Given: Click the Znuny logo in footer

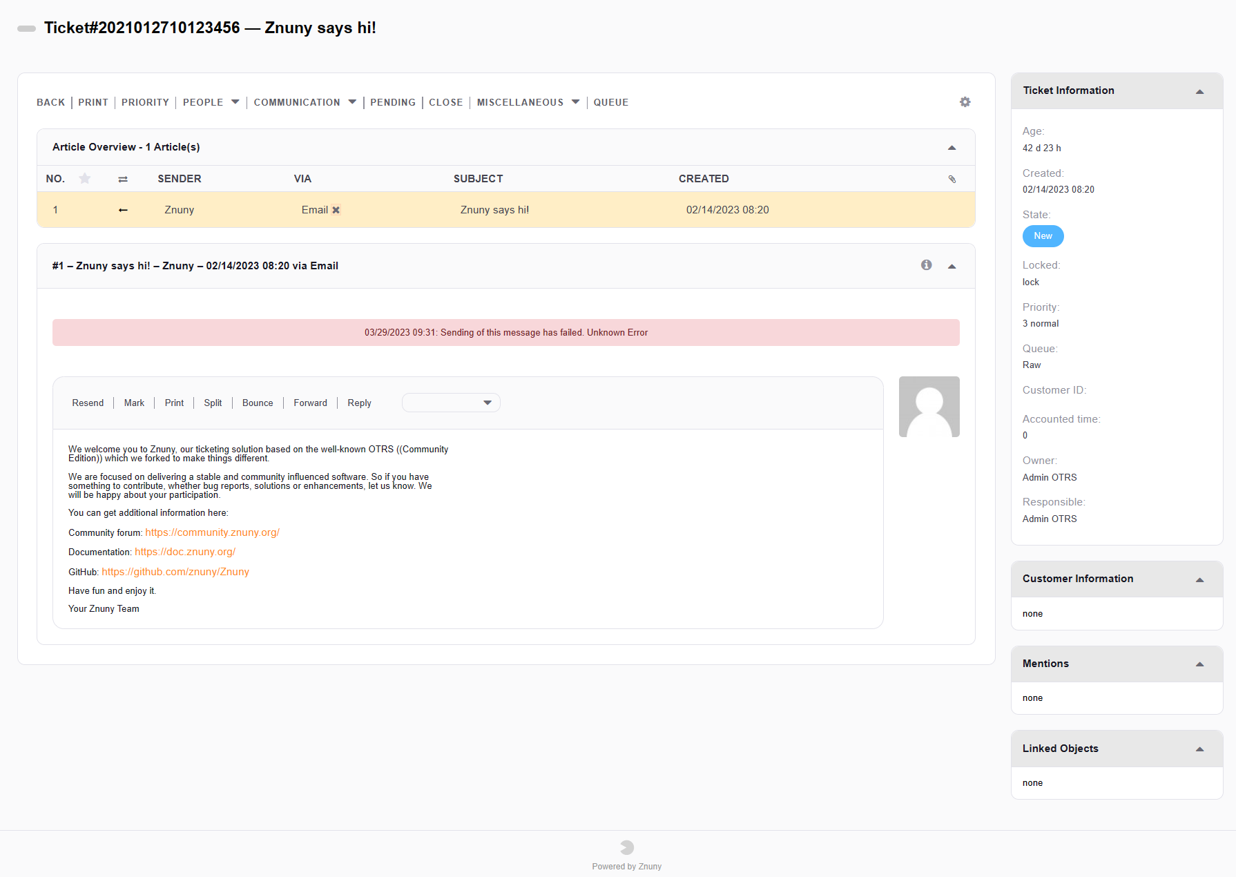Looking at the screenshot, I should point(627,847).
